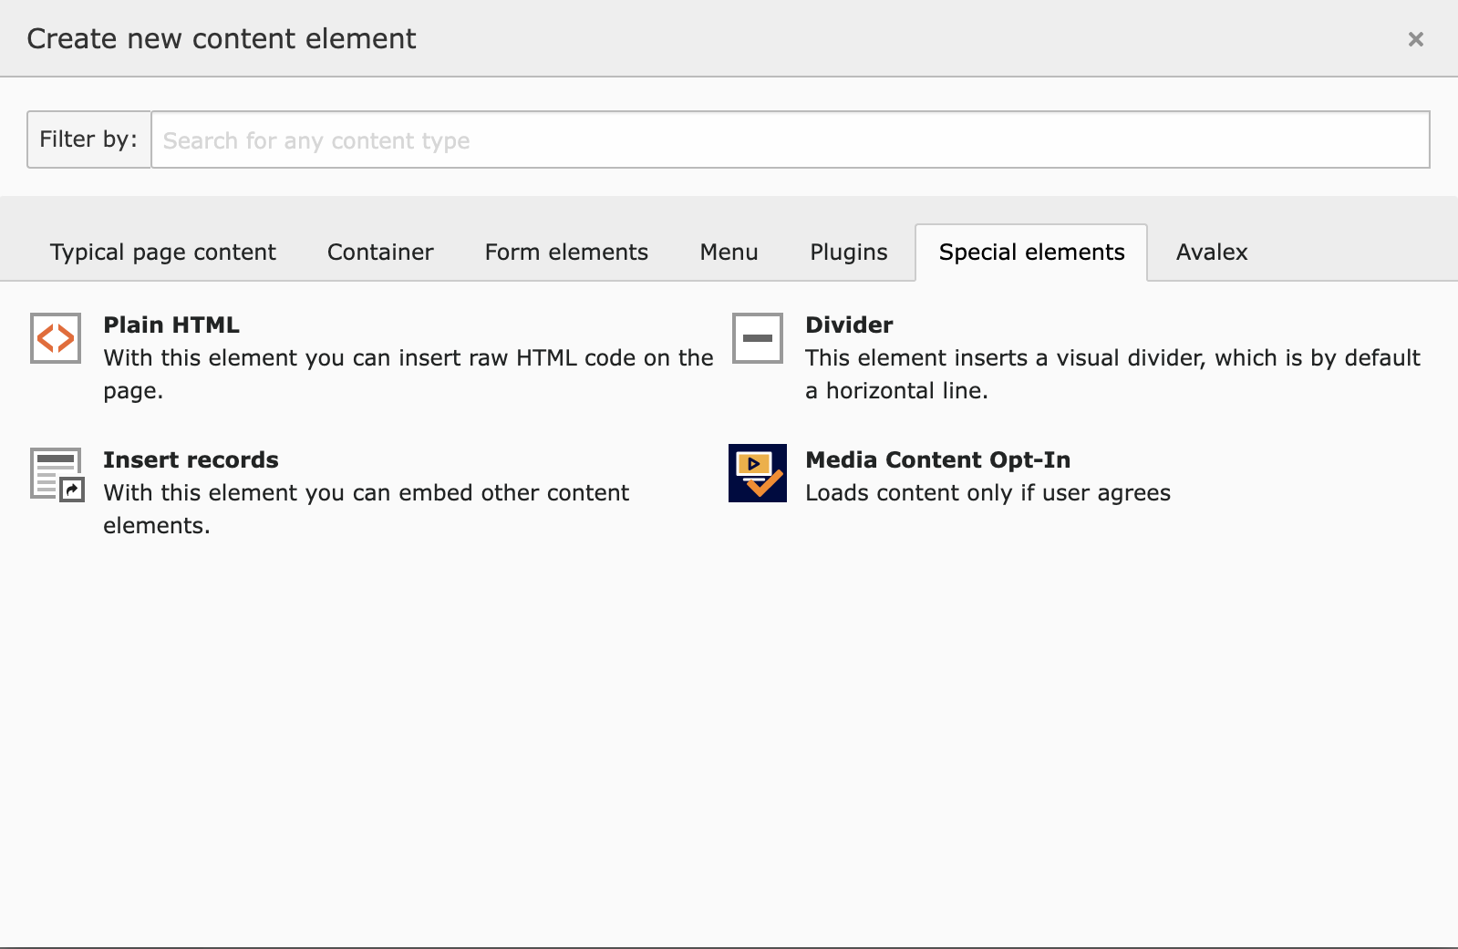Viewport: 1458px width, 949px height.
Task: Switch to the Menu tab
Action: coord(729,253)
